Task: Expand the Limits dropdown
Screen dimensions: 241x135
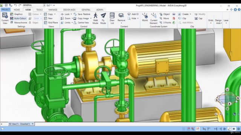Action: [x=72, y=22]
